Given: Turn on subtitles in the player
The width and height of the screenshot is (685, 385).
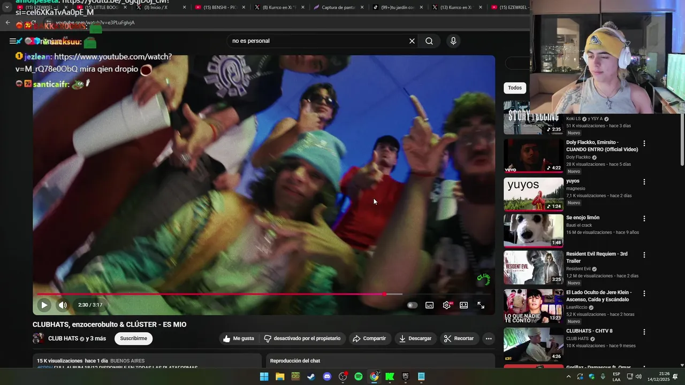Looking at the screenshot, I should click(429, 305).
